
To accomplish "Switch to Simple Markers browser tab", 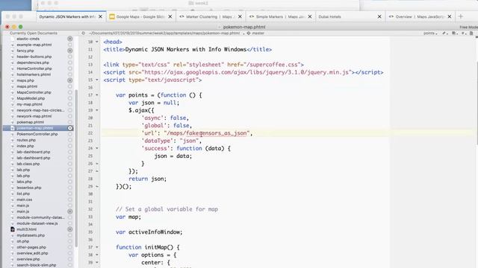I will [x=280, y=16].
